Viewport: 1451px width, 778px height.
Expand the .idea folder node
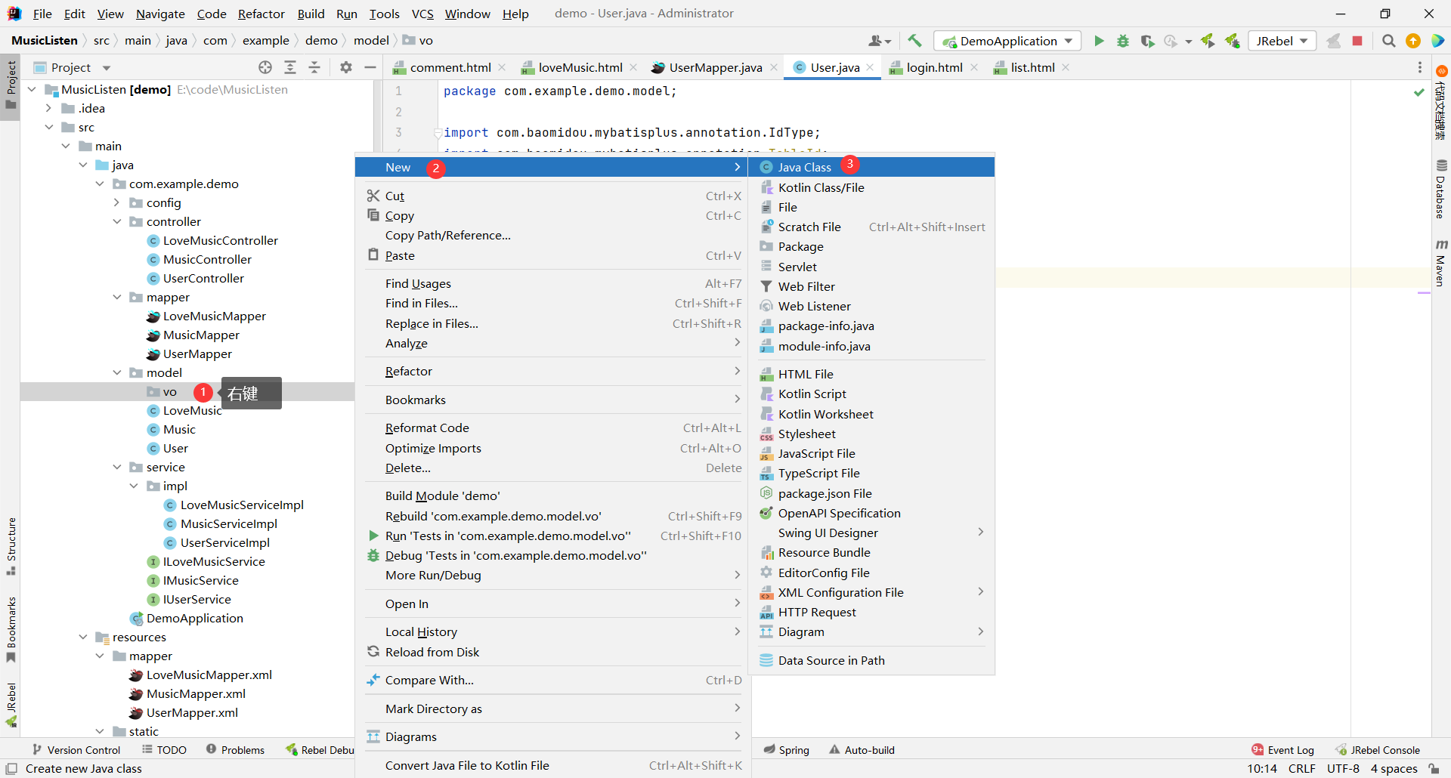[x=49, y=108]
